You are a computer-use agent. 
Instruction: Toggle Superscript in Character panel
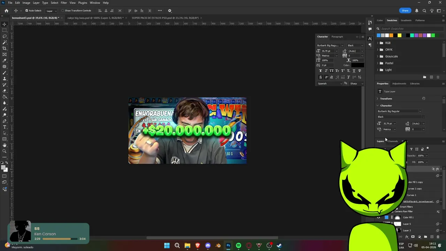343,71
